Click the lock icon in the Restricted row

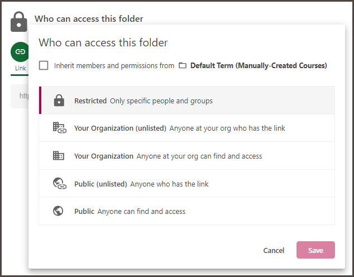pyautogui.click(x=59, y=101)
